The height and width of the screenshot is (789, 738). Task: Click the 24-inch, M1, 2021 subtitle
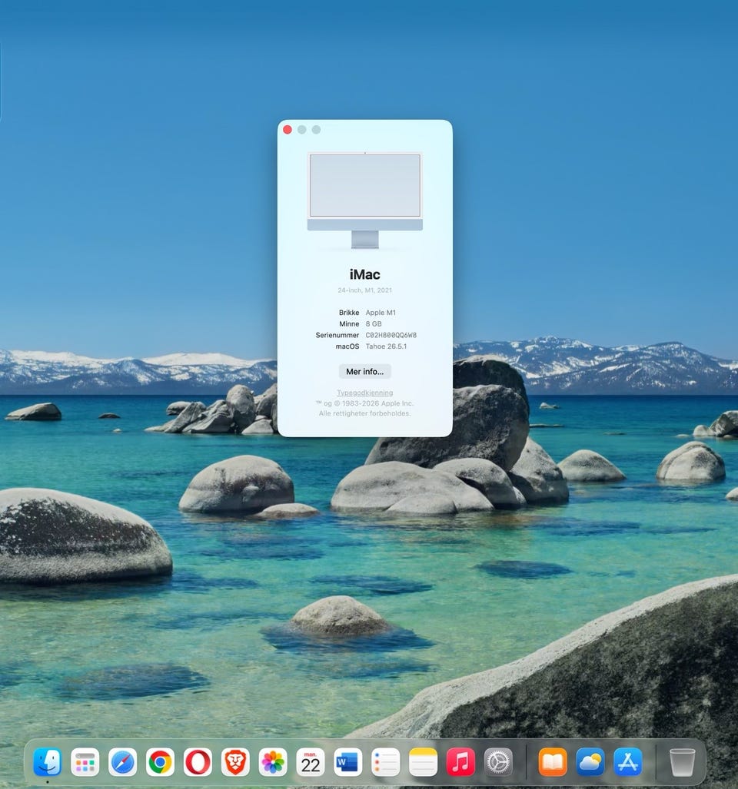coord(365,290)
